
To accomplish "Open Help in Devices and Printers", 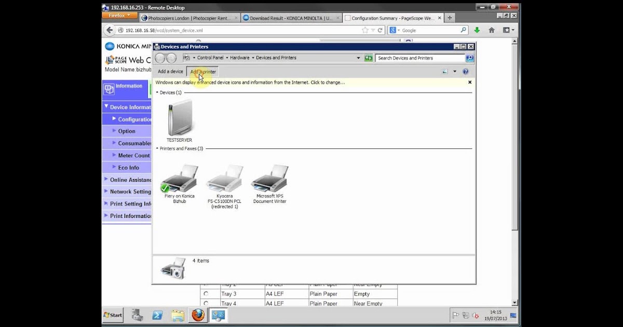I will [x=466, y=72].
